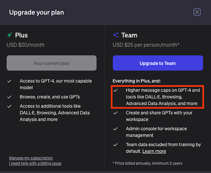Click the highlighted Higher message caps text
The image size is (211, 173).
click(162, 97)
